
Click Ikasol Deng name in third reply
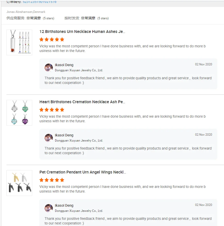point(64,206)
